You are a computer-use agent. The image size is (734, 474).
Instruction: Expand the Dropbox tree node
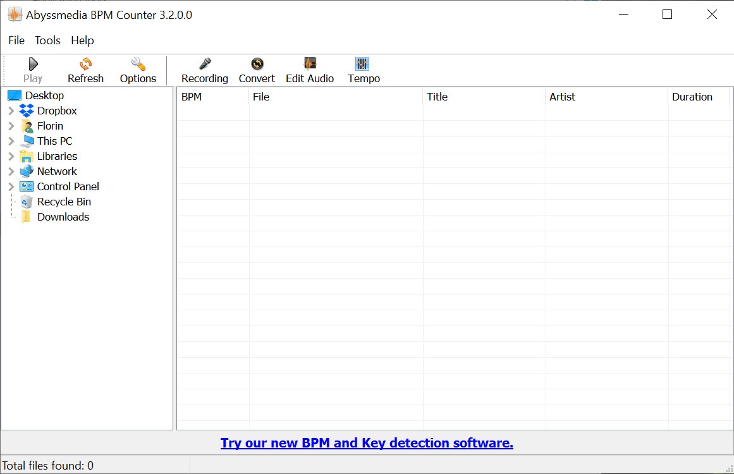[11, 111]
